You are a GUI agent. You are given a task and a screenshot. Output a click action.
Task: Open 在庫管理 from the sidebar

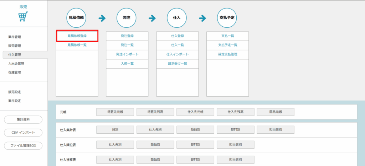point(15,73)
